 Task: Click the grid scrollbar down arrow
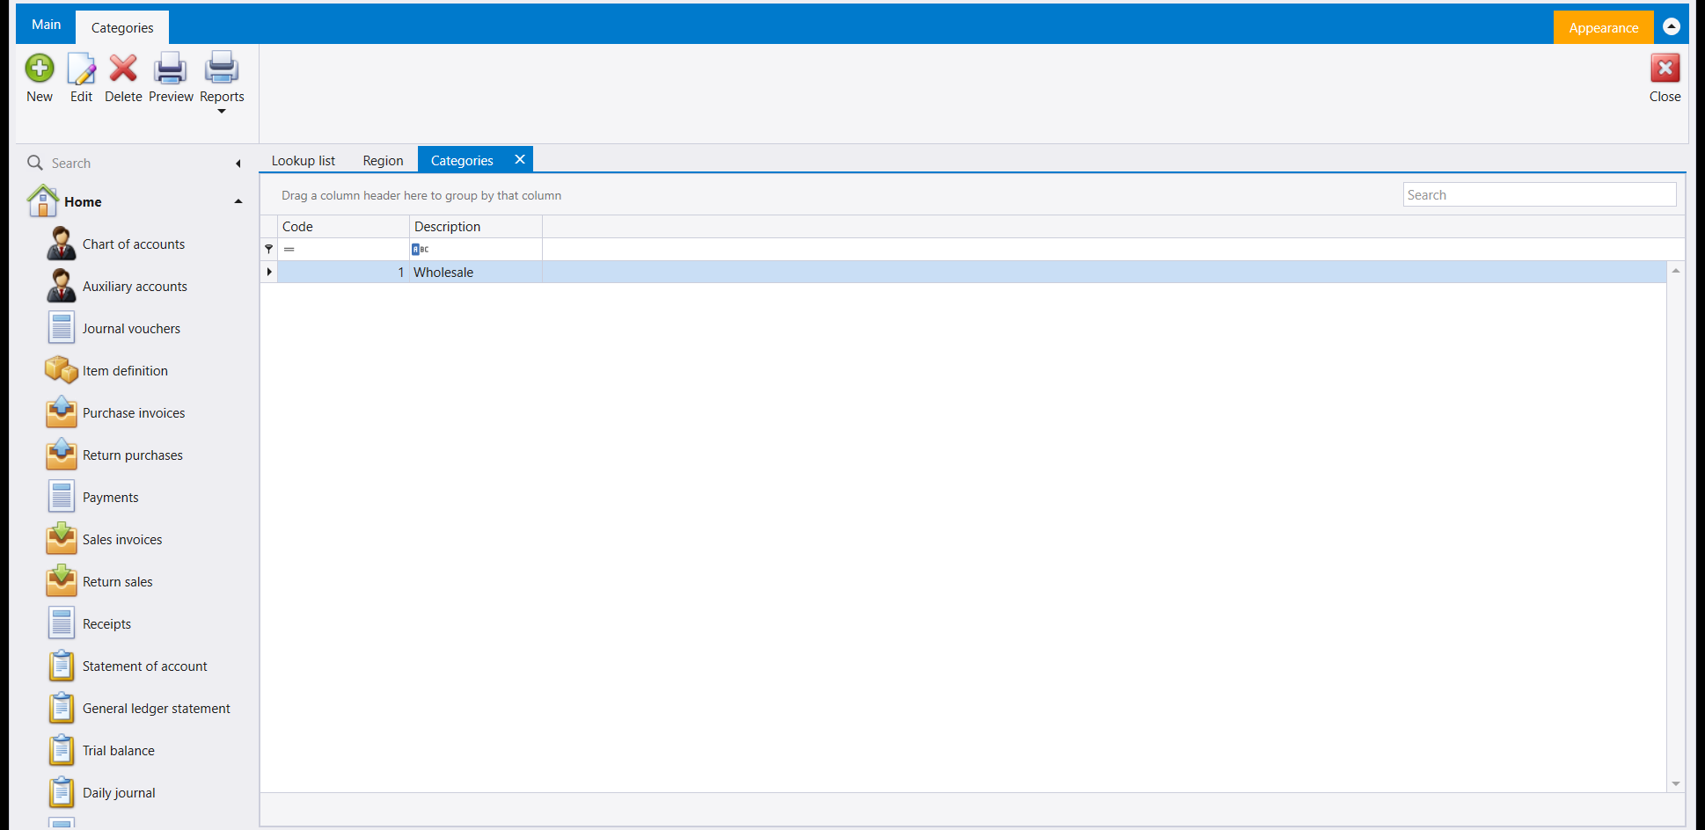[x=1676, y=783]
